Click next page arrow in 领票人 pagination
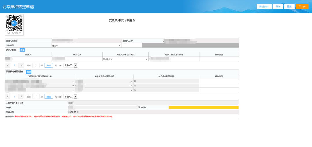Image resolution: width=312 pixels, height=147 pixels. click(x=21, y=65)
